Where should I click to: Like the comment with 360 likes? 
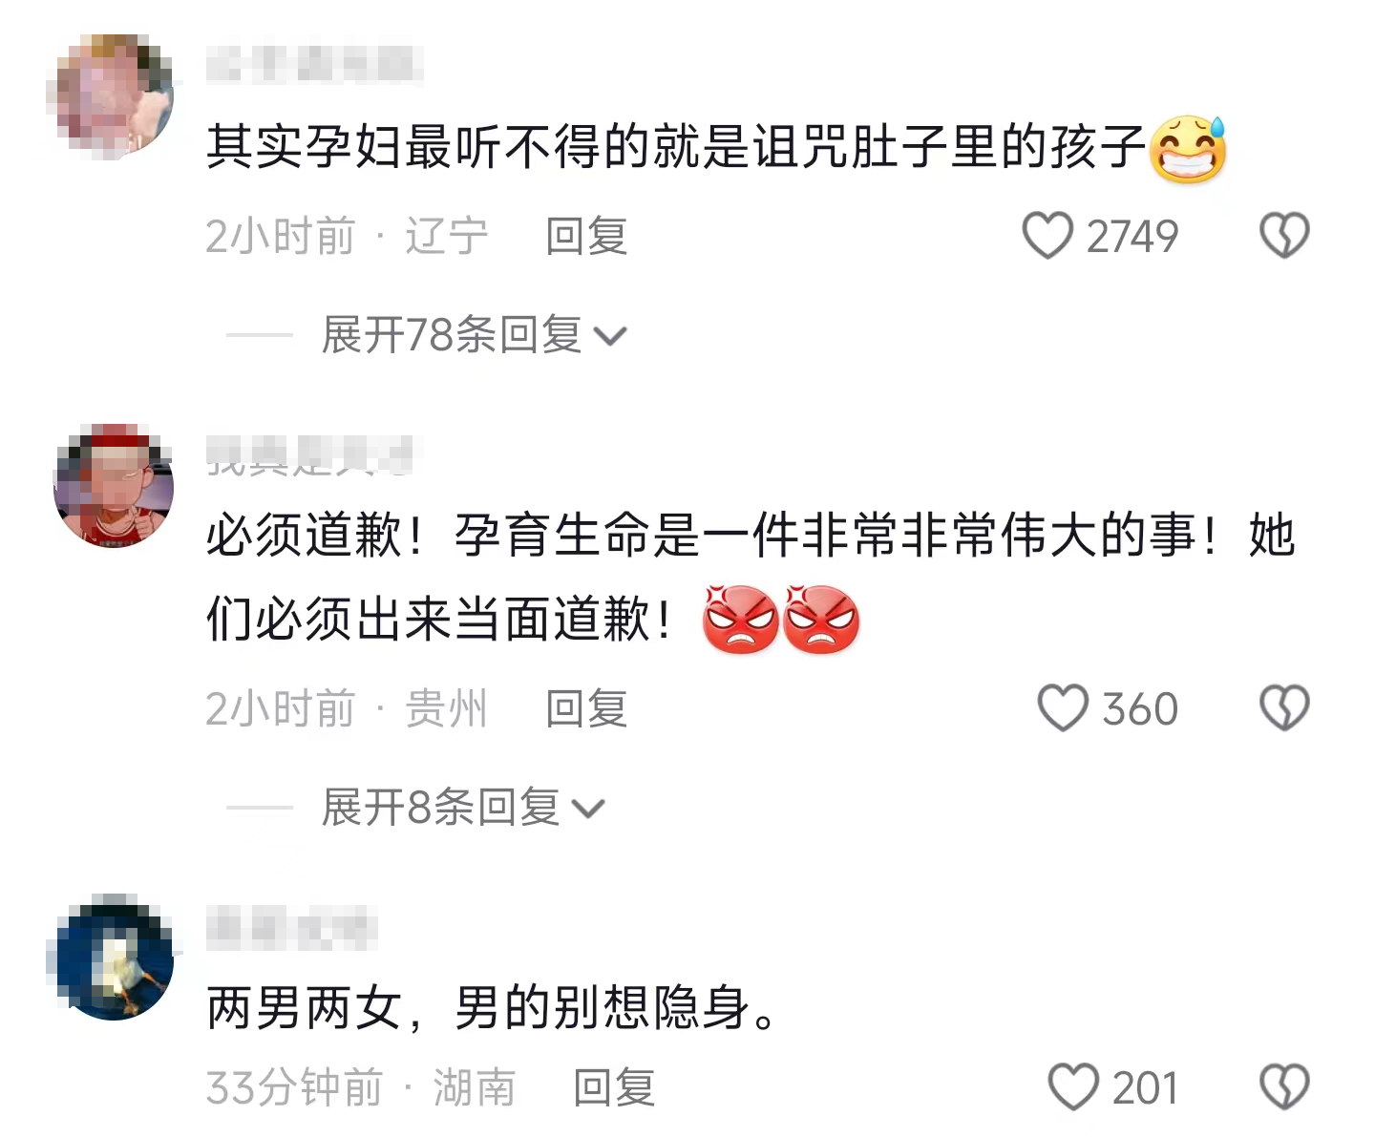pos(1063,708)
